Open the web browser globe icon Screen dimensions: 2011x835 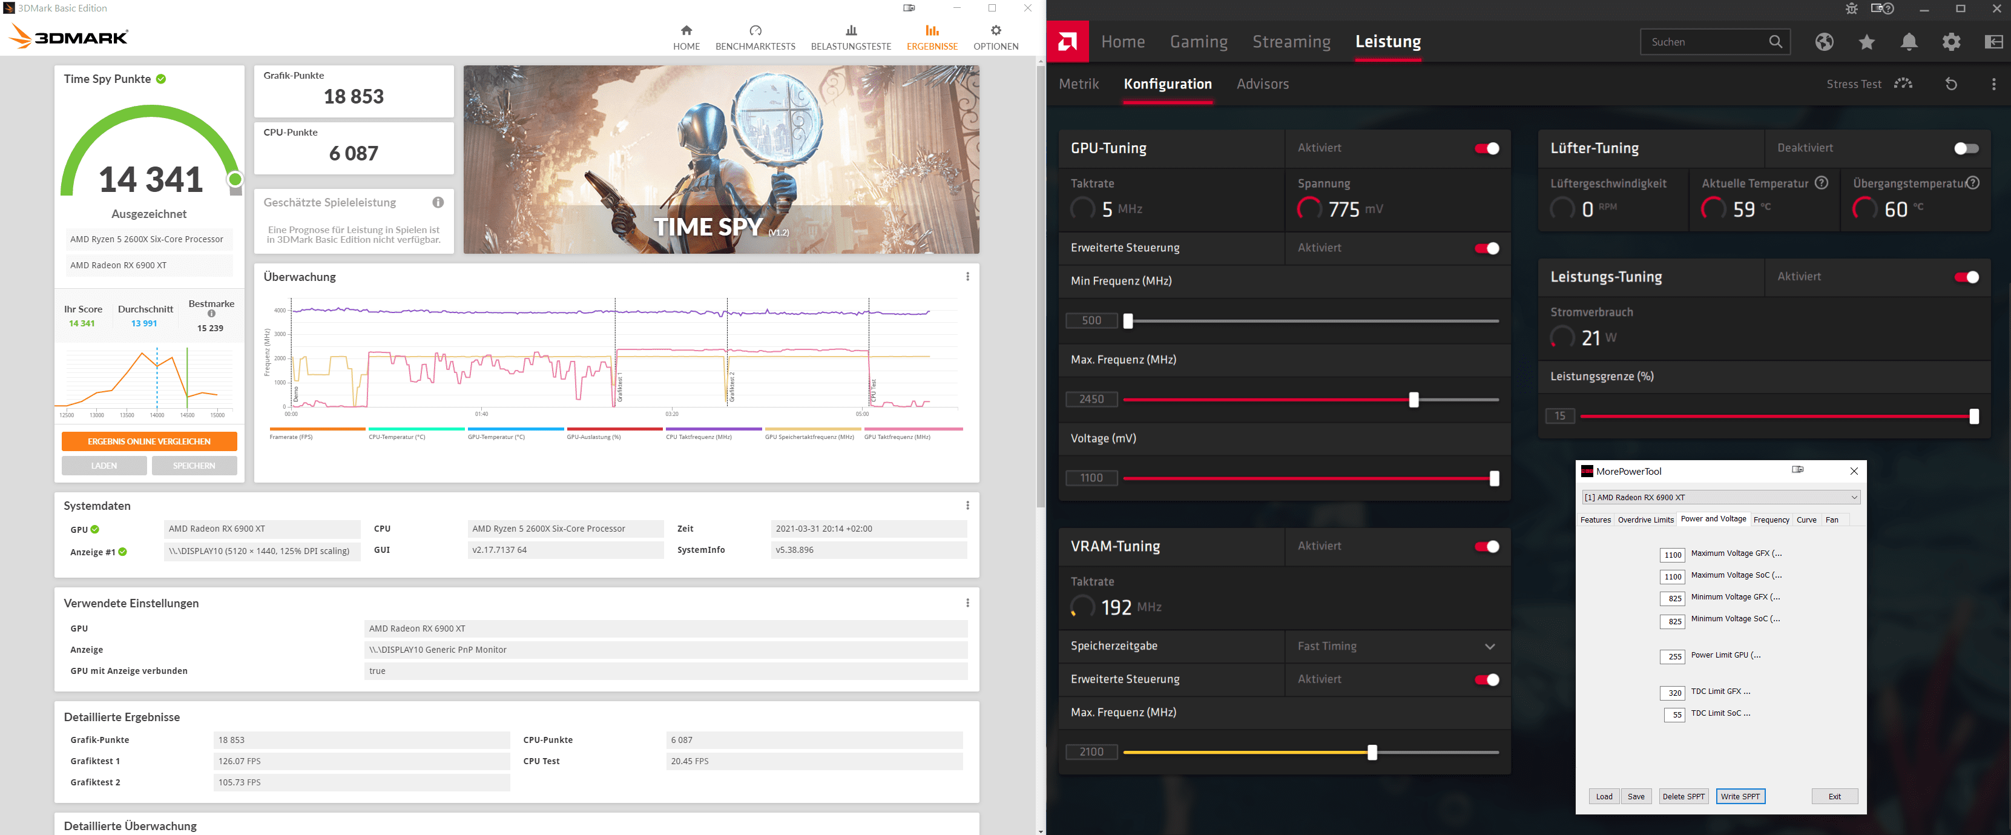(1823, 42)
